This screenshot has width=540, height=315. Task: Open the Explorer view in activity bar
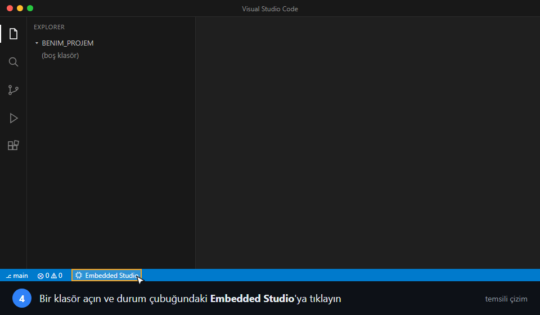(13, 34)
